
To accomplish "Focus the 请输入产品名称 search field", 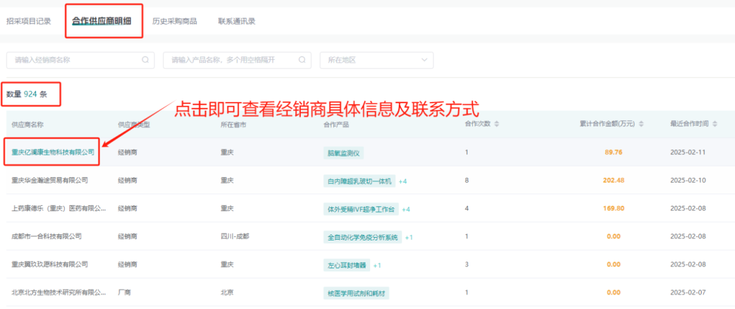I will (x=238, y=60).
